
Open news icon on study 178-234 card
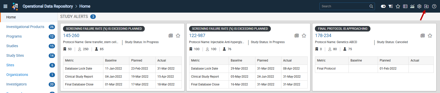click(x=423, y=36)
